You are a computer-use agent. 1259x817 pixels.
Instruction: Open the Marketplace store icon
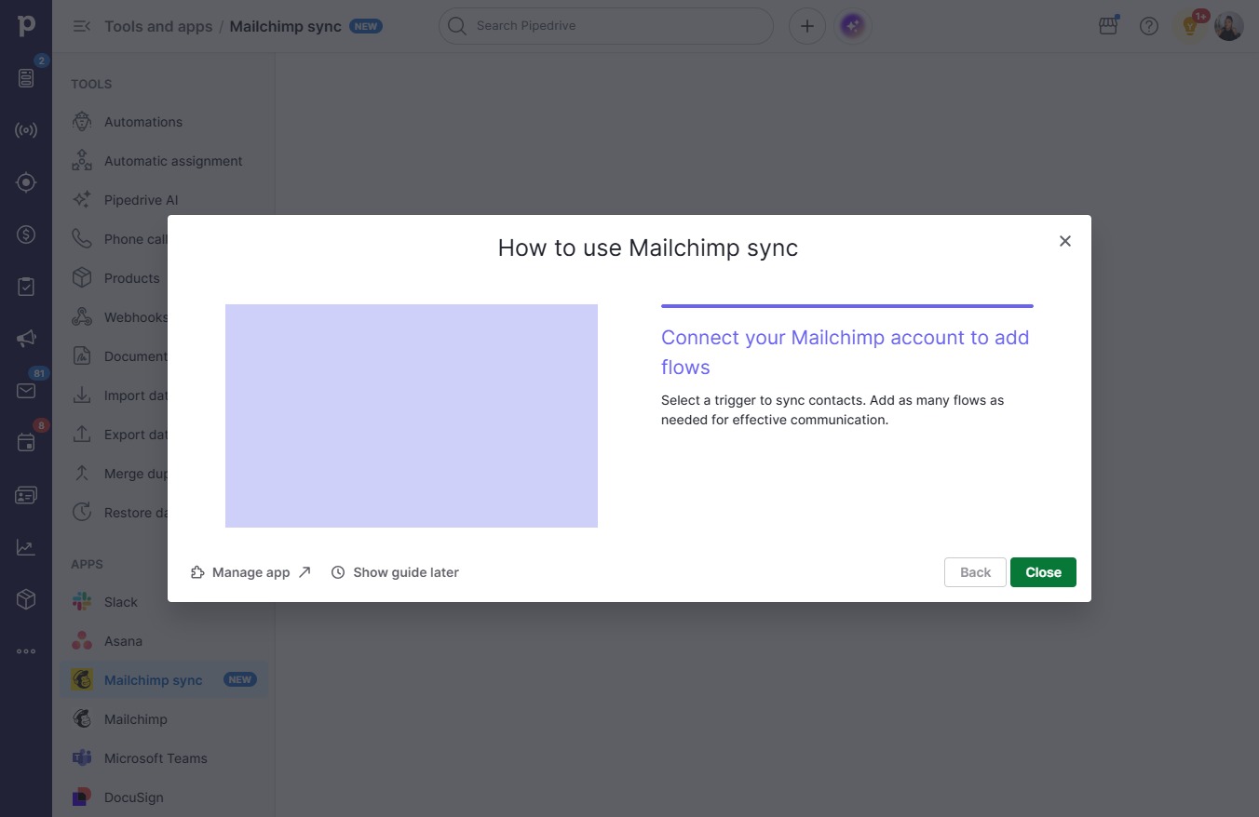click(x=1108, y=26)
